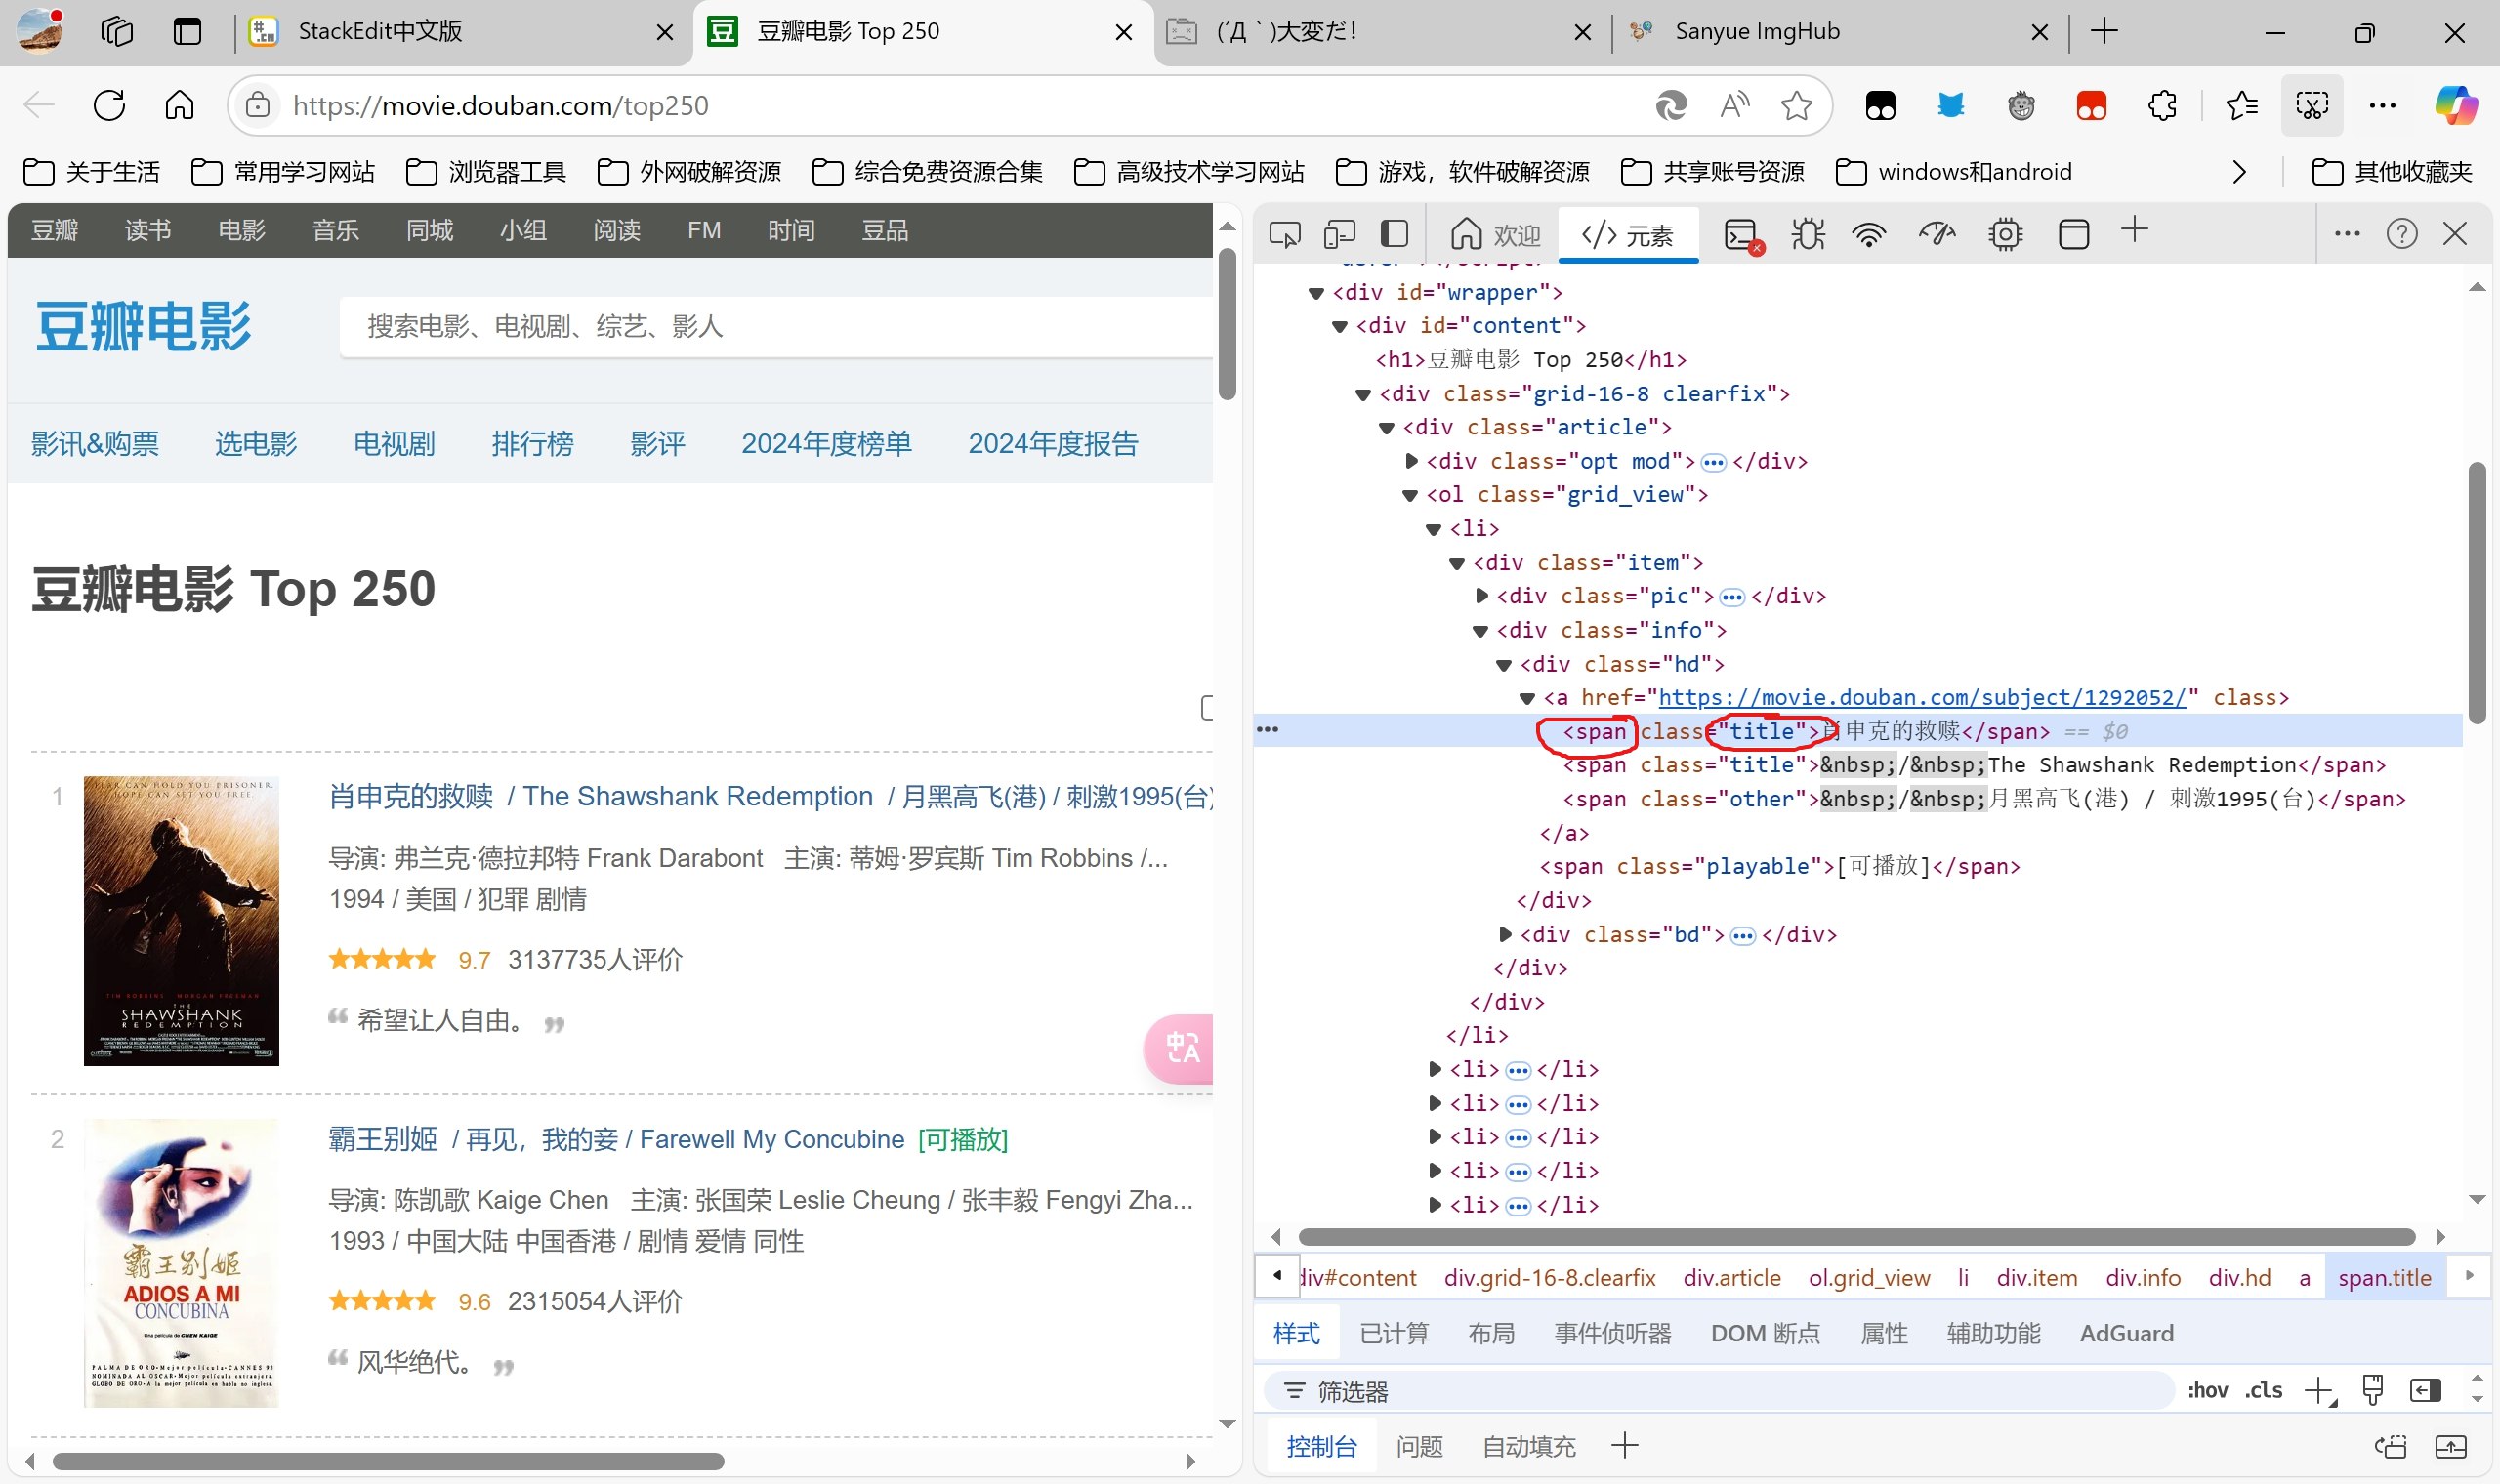Screen dimensions: 2500x1484
Task: Click the 排行榜 navigation link
Action: (532, 443)
